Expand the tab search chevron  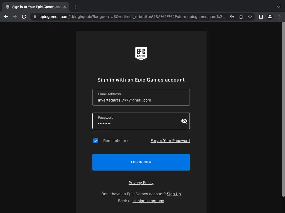(x=279, y=7)
